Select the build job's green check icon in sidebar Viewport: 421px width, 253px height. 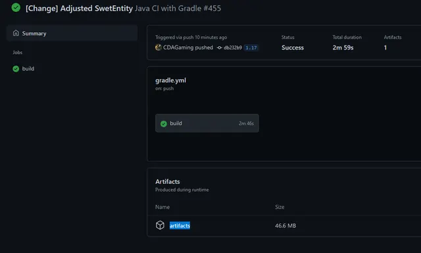(16, 69)
